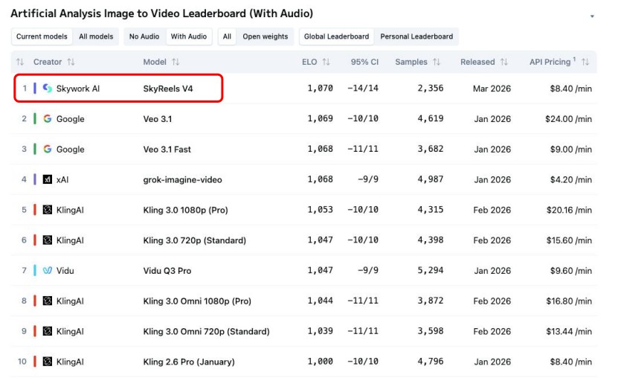The image size is (618, 378).
Task: Open the SkyReels V4 model link
Action: (x=168, y=89)
